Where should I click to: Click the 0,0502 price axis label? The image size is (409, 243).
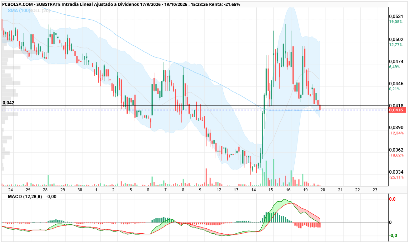396,39
